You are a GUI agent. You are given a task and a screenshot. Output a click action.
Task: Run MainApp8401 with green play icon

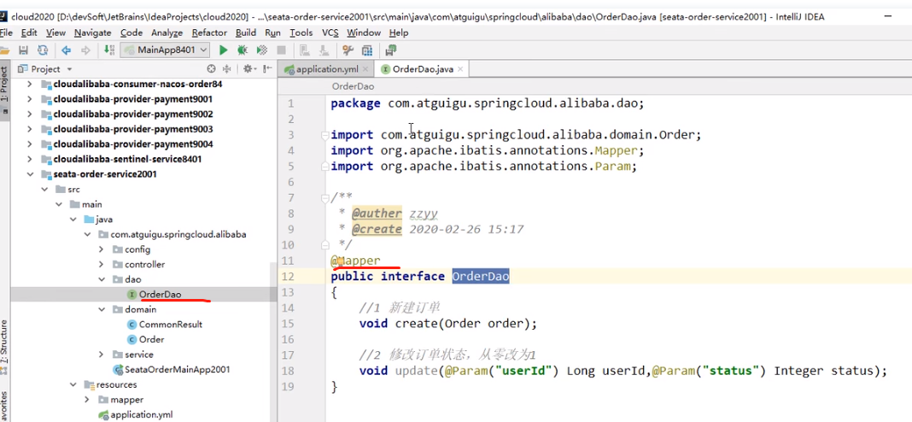coord(223,50)
